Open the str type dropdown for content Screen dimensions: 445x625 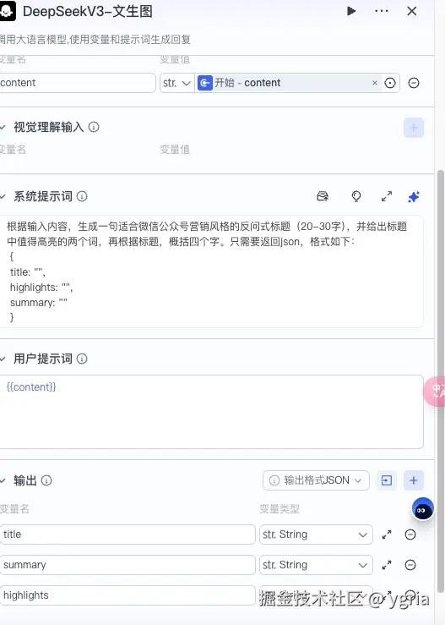tap(176, 83)
